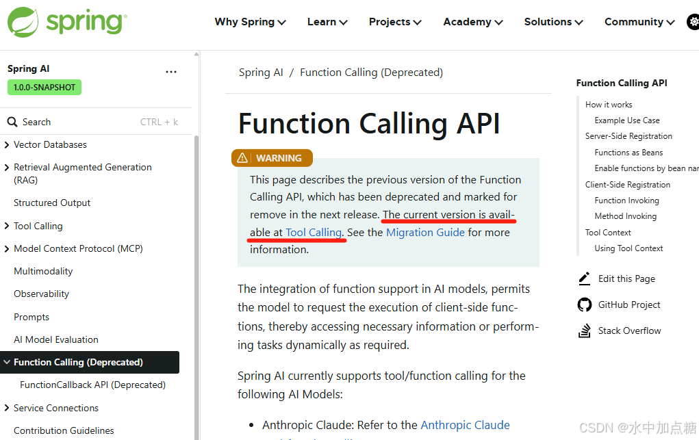699x440 pixels.
Task: Follow the Migration Guide link
Action: 425,232
